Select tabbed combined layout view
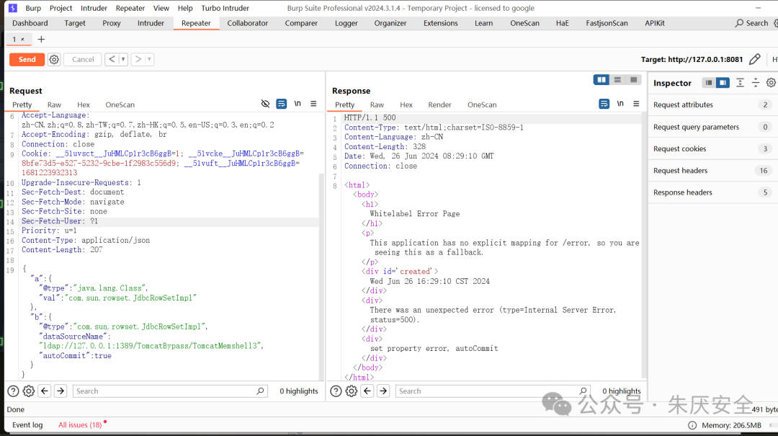This screenshot has height=436, width=778. pos(634,79)
